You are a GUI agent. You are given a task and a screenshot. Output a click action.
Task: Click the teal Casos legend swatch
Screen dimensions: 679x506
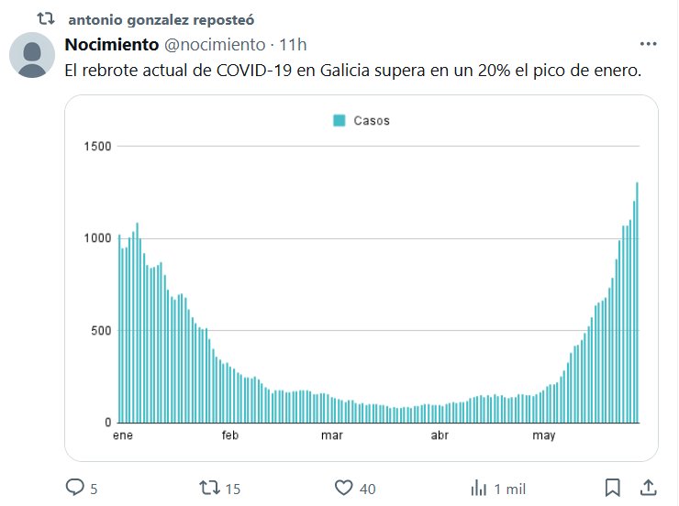(x=339, y=120)
